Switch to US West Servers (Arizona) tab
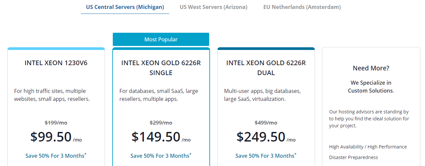This screenshot has height=166, width=425. click(x=213, y=7)
